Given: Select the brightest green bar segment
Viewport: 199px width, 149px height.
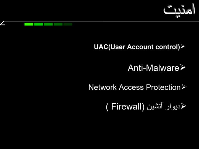Looking at the screenshot, I should [x=29, y=24].
